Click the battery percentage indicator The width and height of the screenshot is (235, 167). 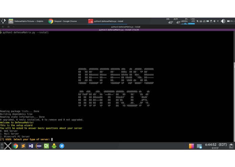[231, 21]
